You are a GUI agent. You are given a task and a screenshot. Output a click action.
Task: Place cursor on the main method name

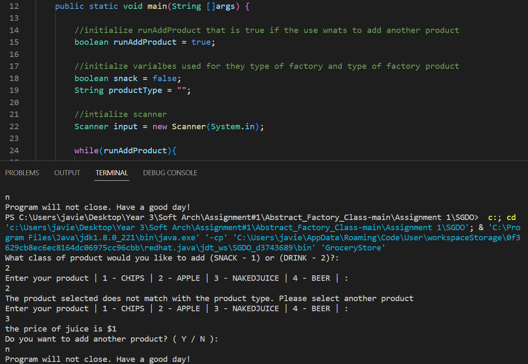tap(157, 6)
